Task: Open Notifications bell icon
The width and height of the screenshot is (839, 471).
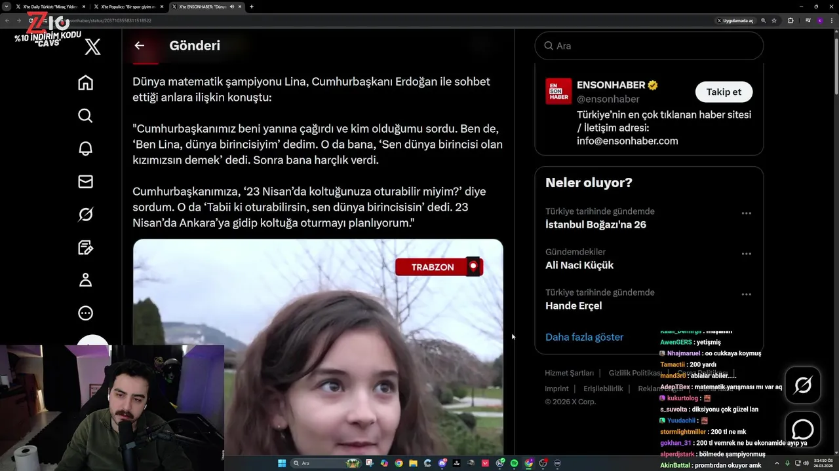Action: click(x=85, y=148)
